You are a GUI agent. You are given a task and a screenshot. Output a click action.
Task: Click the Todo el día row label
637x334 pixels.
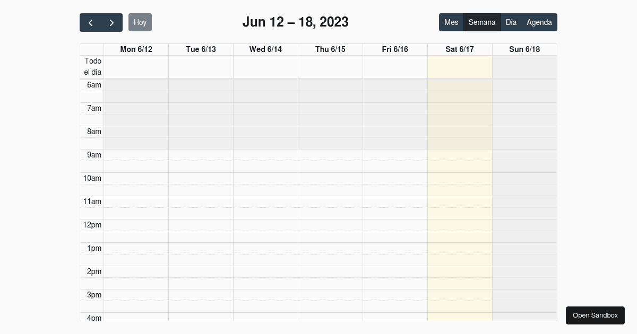(92, 66)
